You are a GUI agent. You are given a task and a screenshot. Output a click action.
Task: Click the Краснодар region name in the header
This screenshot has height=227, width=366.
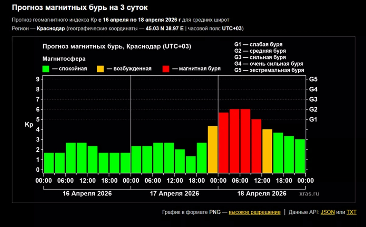[x=51, y=29]
